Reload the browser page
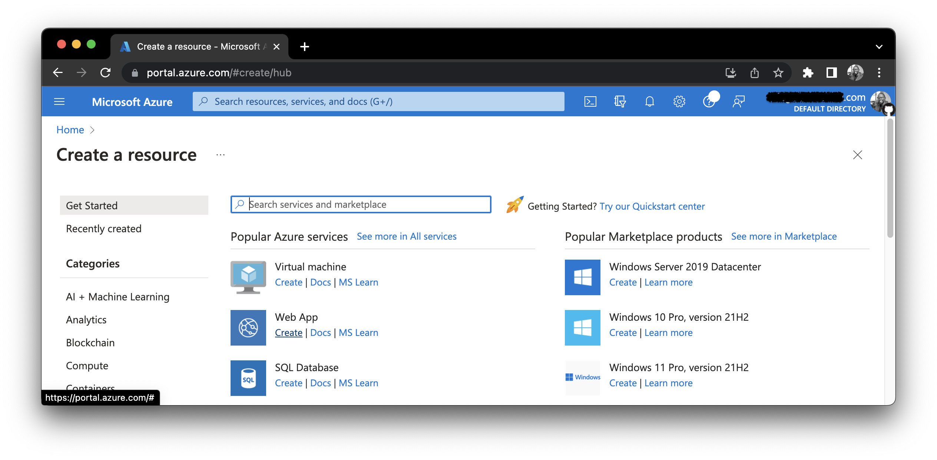This screenshot has width=937, height=460. tap(106, 73)
